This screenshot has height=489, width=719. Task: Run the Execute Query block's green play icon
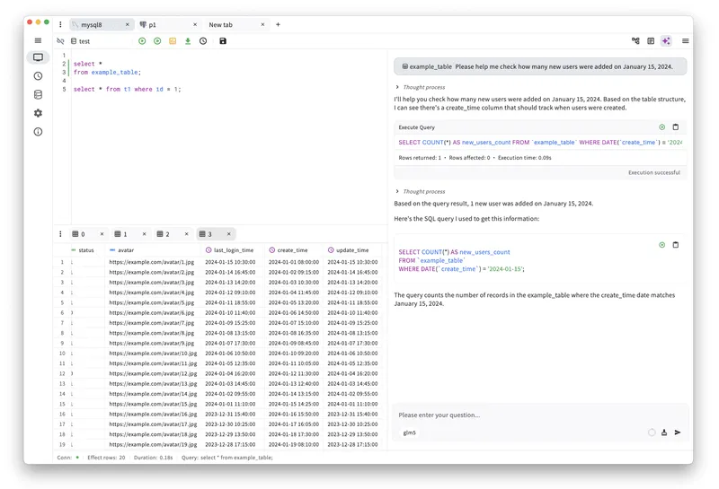click(662, 127)
